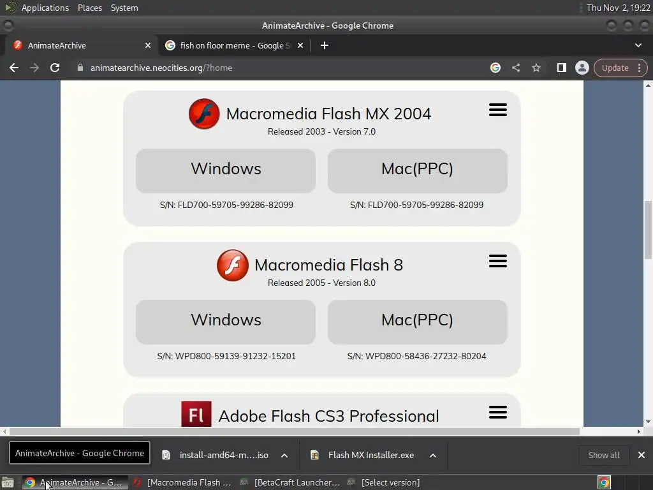Screen dimensions: 653x490
Task: Switch to BetaCraft Launcher taskbar window
Action: tap(290, 482)
